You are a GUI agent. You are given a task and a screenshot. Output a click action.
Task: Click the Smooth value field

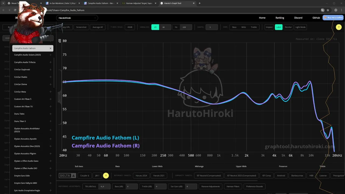coord(212,27)
